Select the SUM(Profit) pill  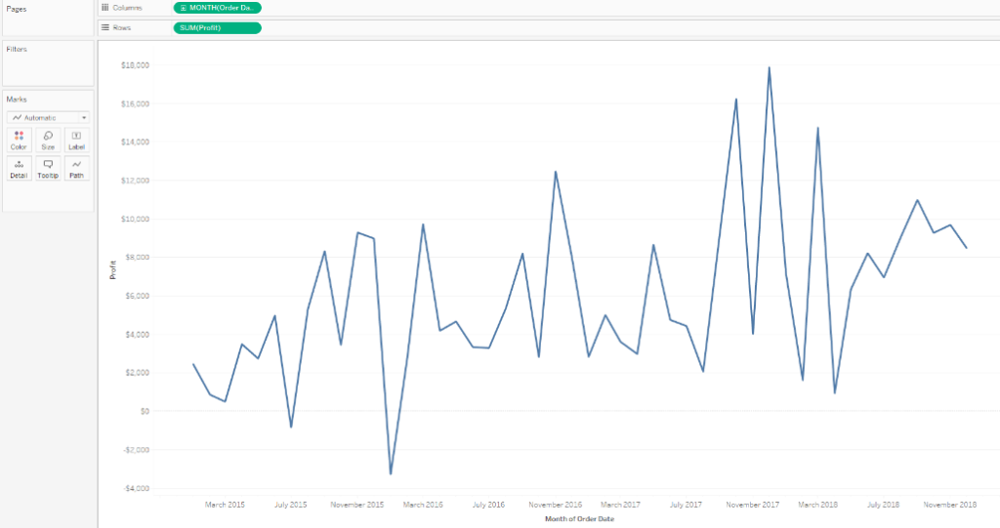tap(218, 28)
